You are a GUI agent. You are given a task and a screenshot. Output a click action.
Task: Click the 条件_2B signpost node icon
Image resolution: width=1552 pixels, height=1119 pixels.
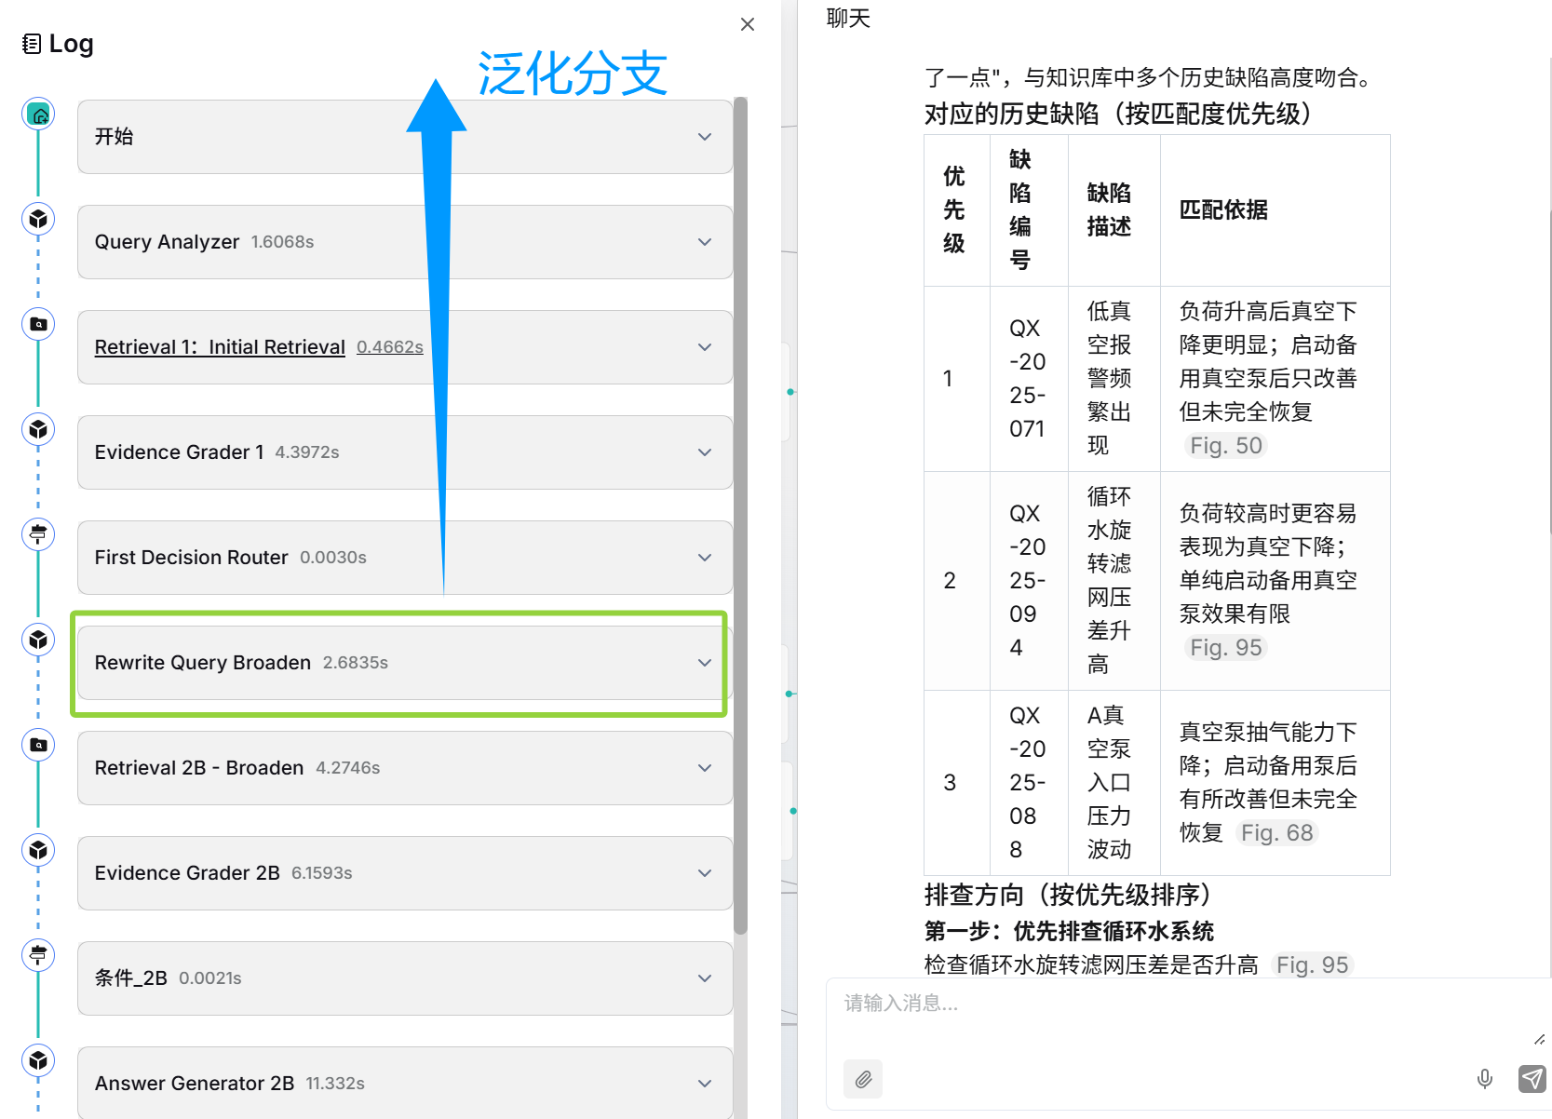(38, 956)
